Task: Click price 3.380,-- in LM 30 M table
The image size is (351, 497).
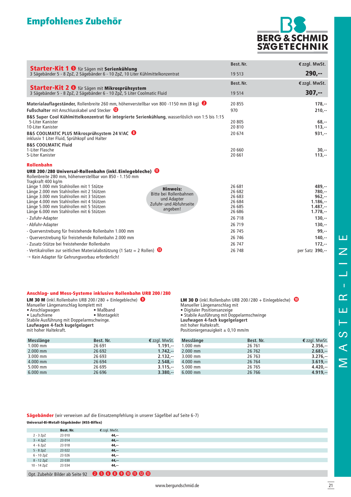Action: pyautogui.click(x=166, y=372)
